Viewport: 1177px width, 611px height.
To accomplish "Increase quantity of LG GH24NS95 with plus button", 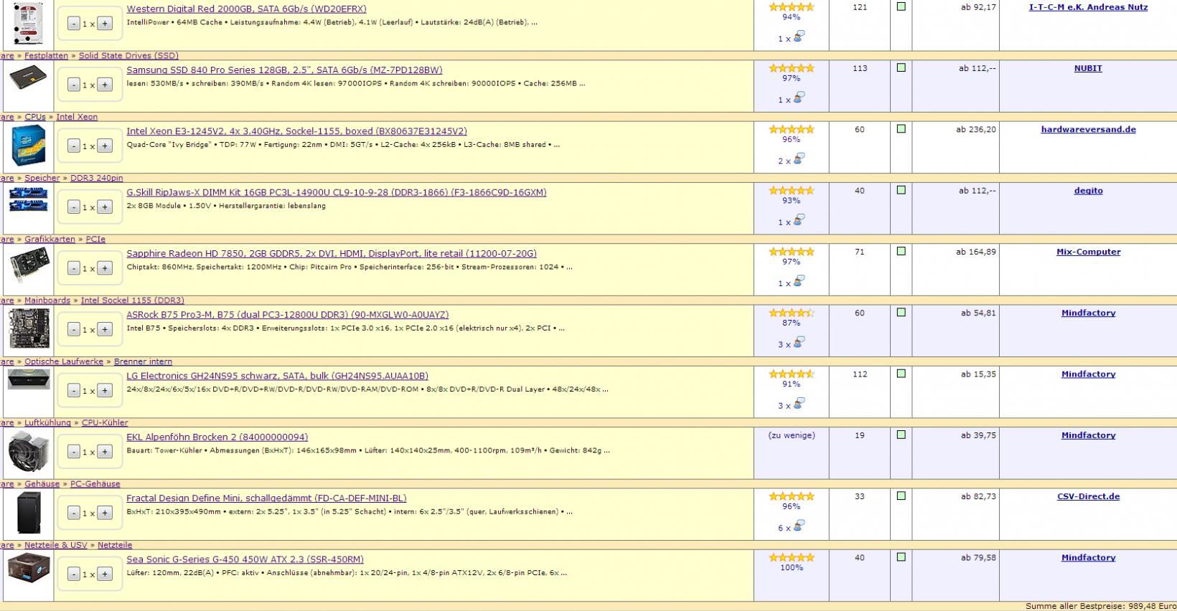I will (105, 391).
